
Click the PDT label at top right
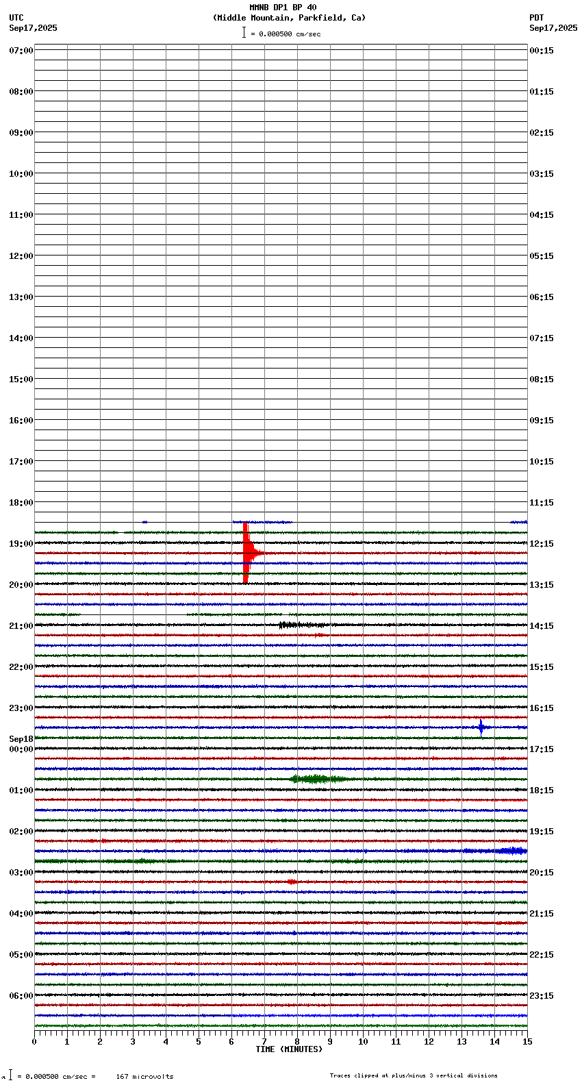pos(536,18)
